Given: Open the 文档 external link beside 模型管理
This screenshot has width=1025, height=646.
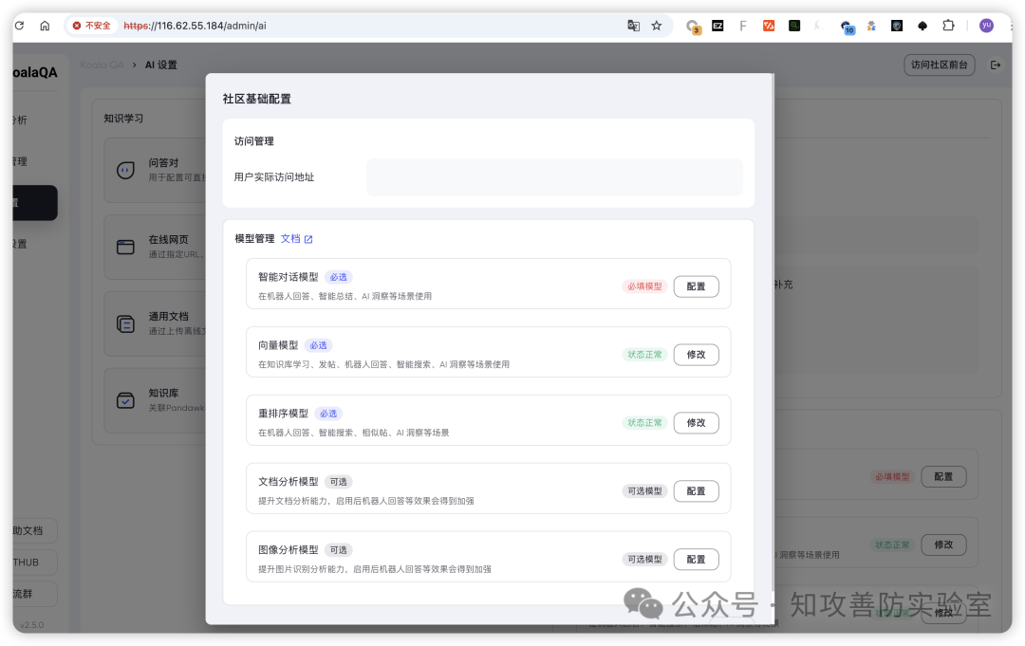Looking at the screenshot, I should point(295,238).
